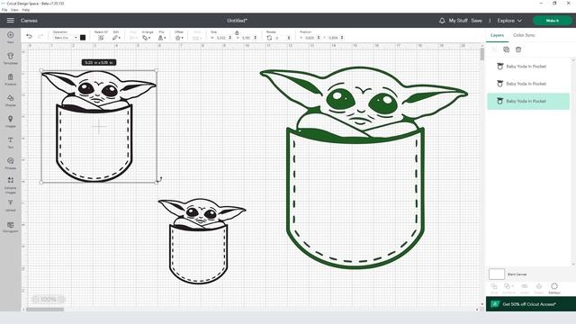Click the zoom in plus button
Screen dimensions: 576x324
click(62, 300)
